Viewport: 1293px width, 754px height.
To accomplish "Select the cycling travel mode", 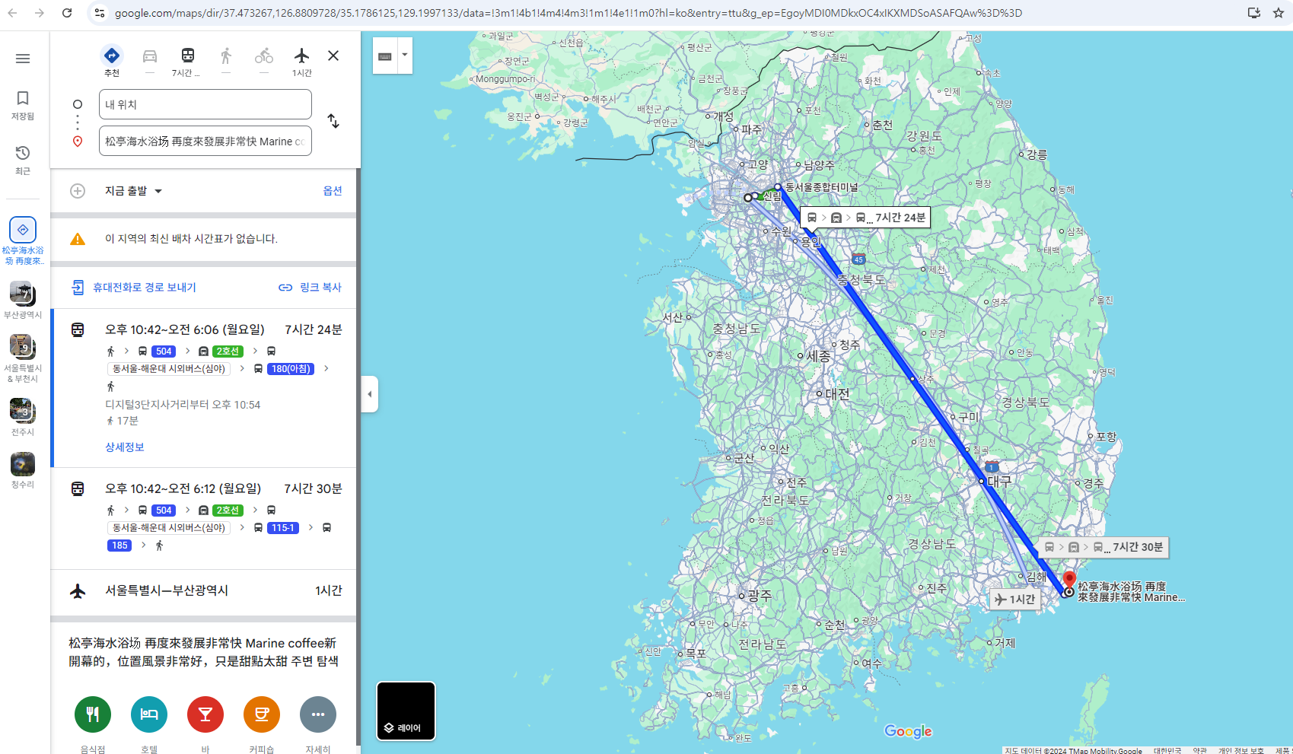I will [264, 61].
